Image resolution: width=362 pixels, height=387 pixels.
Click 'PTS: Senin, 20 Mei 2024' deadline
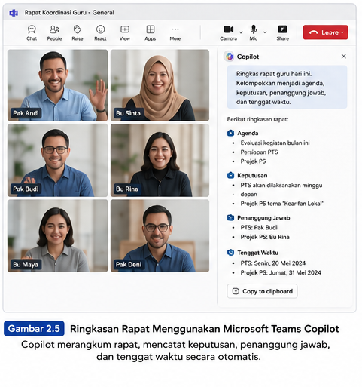(273, 263)
